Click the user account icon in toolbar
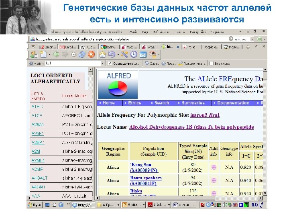This screenshot has width=289, height=216. pyautogui.click(x=34, y=54)
